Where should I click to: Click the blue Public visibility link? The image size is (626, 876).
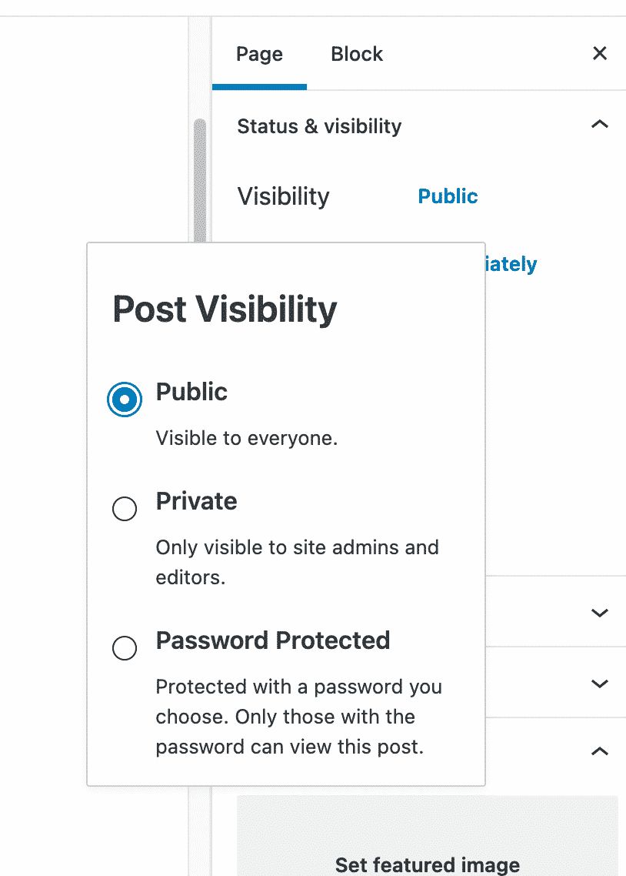(x=448, y=196)
